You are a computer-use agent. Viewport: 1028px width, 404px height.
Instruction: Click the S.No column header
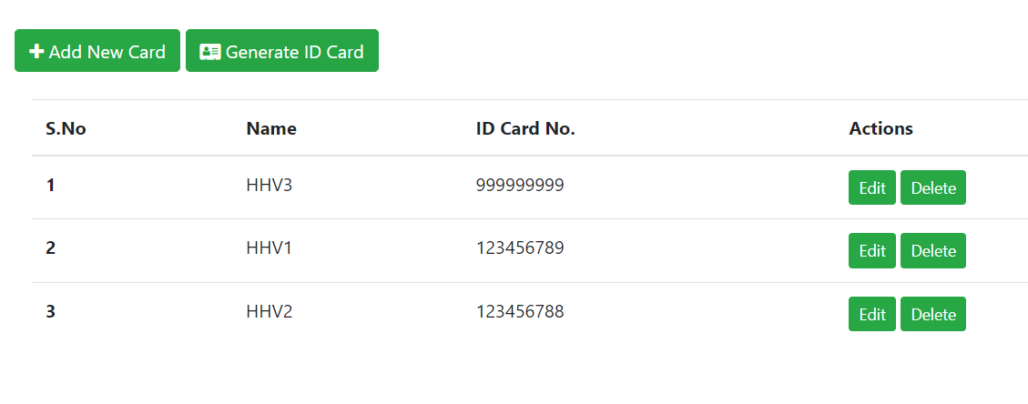point(66,129)
